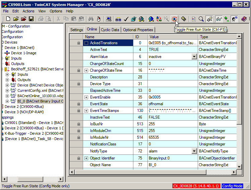
Task: Click the magnifying glass search icon
Action: point(201,19)
